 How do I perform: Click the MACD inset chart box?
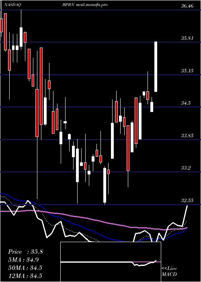pyautogui.click(x=111, y=262)
